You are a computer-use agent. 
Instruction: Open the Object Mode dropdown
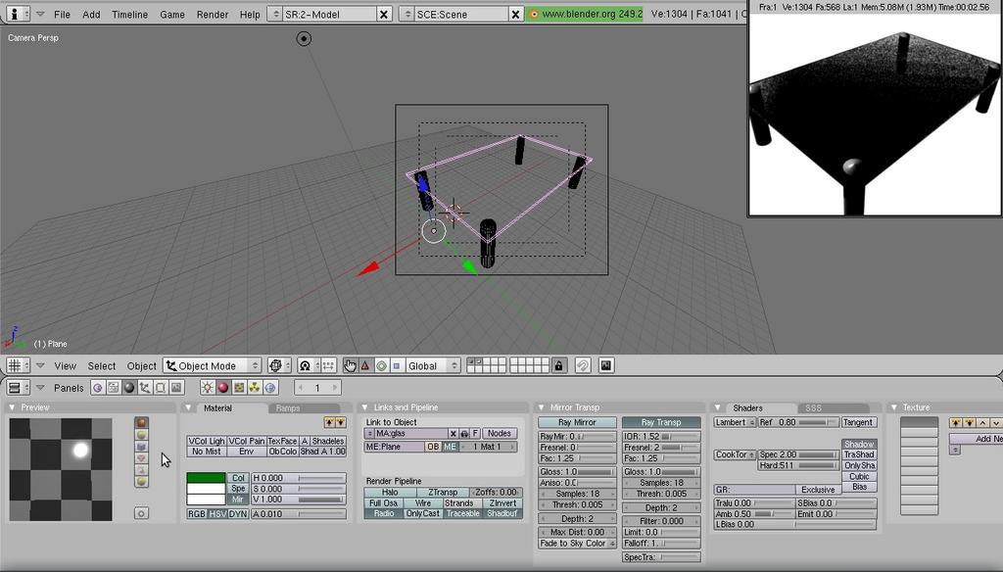[213, 366]
